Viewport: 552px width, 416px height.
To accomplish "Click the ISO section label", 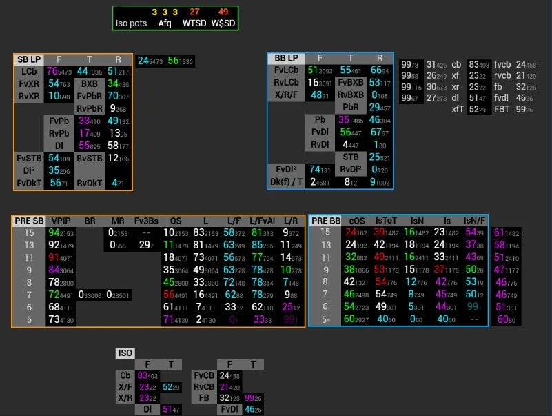I will pyautogui.click(x=125, y=353).
